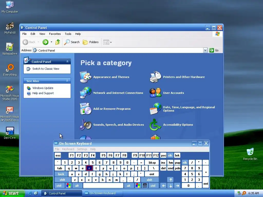Open the Favorites menu

tap(55, 34)
